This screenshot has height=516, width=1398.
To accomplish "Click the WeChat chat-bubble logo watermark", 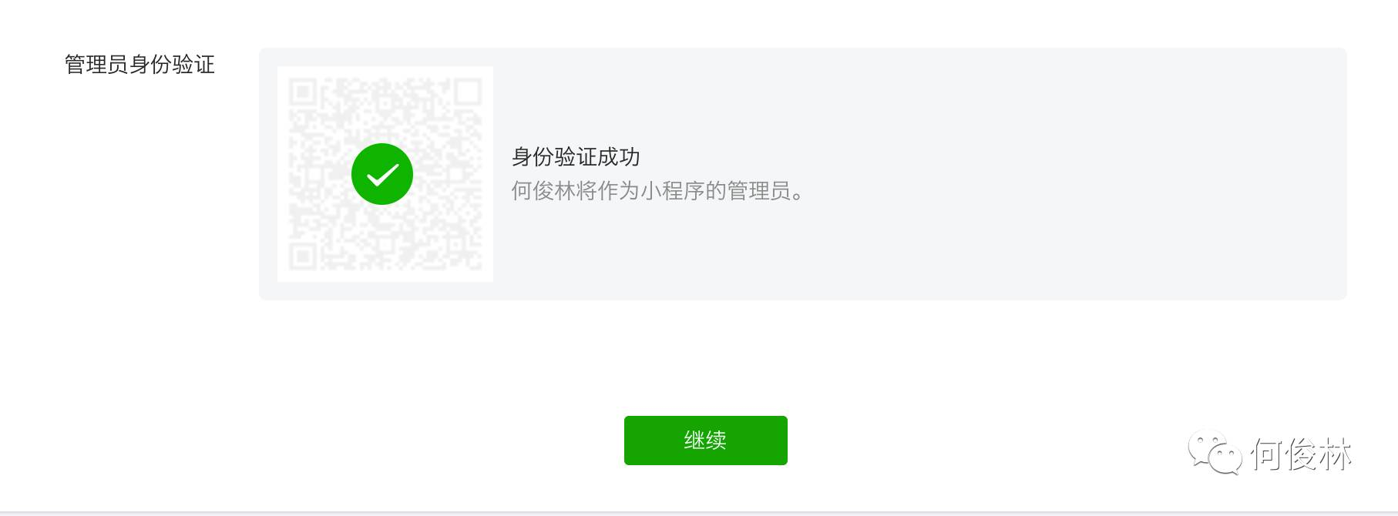I will (x=1215, y=453).
